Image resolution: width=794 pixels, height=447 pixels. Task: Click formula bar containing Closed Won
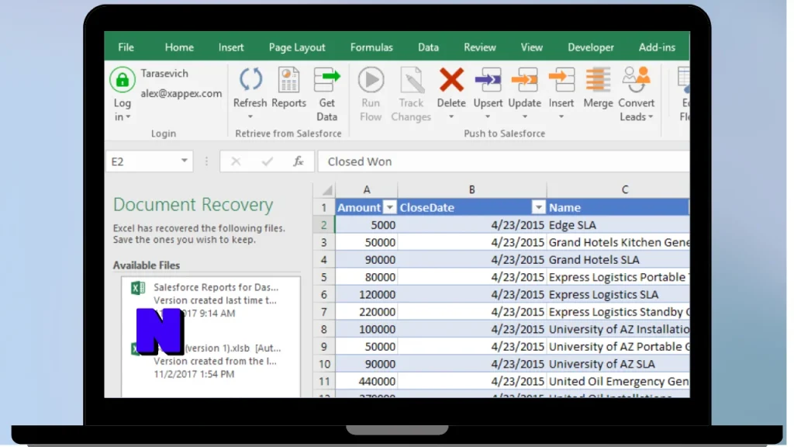click(503, 161)
